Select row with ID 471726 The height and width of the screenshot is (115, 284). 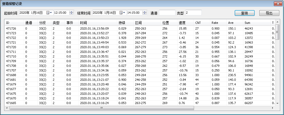coord(140,28)
